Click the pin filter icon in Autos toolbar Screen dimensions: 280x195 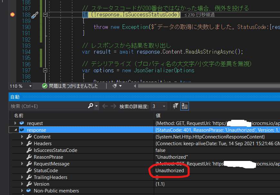pos(175,106)
